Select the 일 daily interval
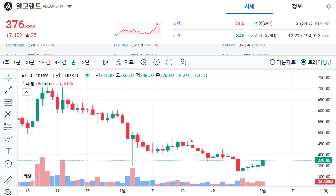This screenshot has height=196, width=336. 73,62
